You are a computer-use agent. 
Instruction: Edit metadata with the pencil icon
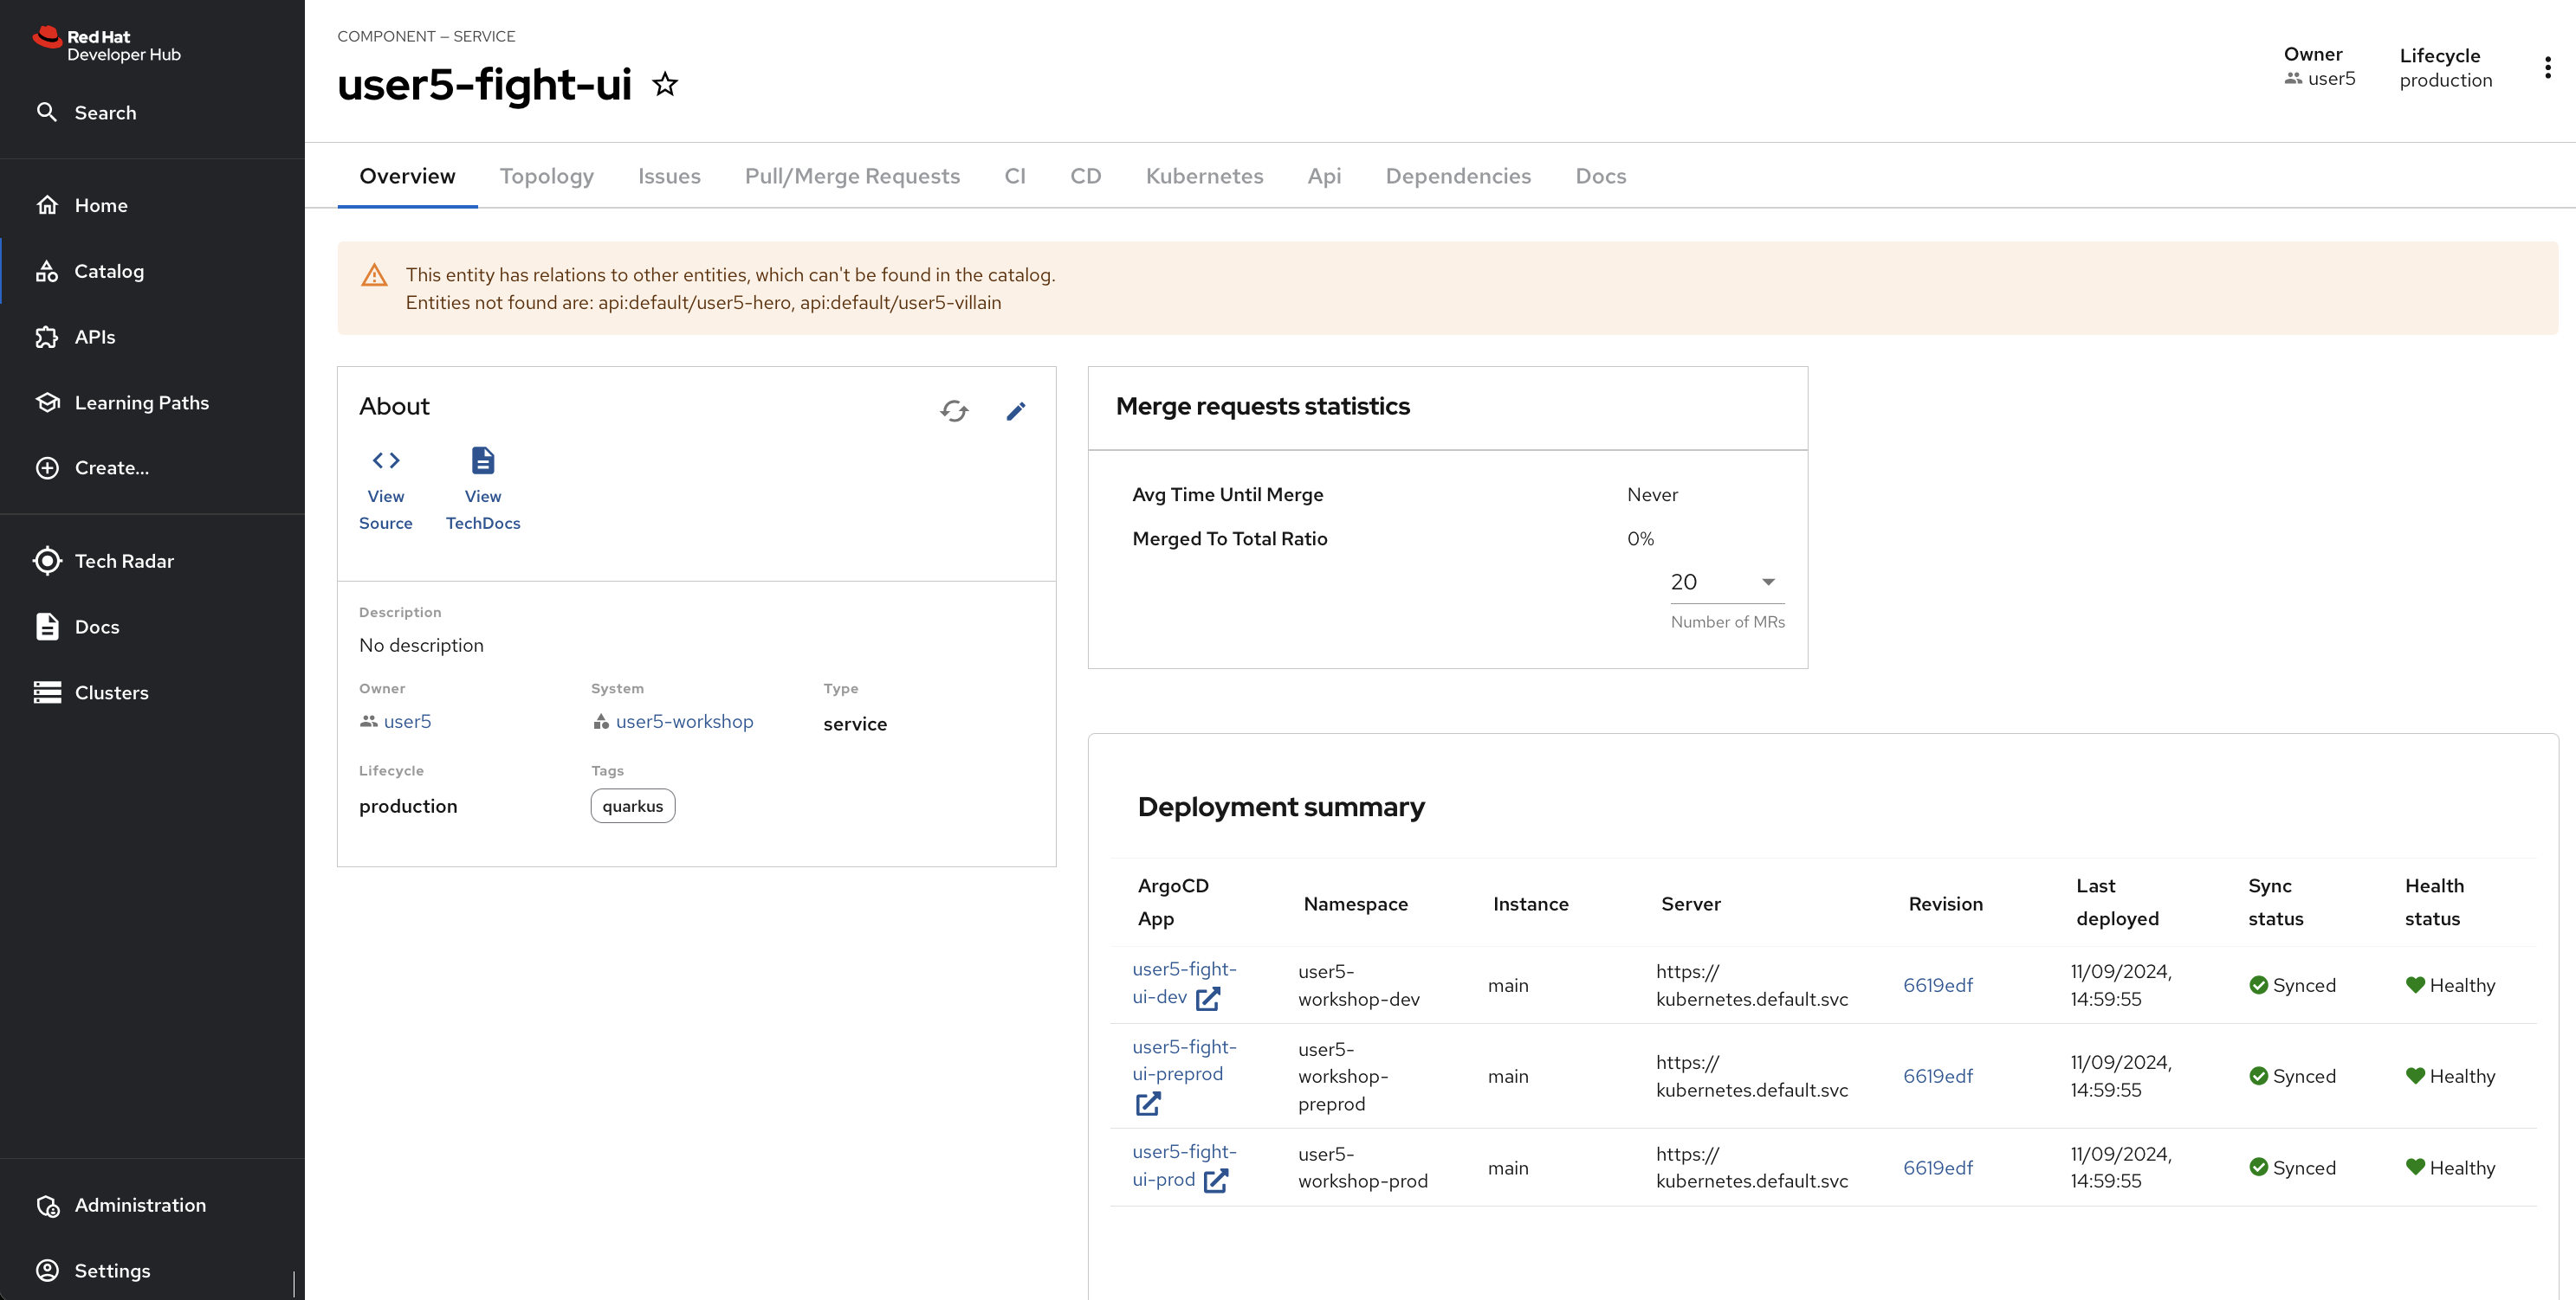[x=1016, y=410]
